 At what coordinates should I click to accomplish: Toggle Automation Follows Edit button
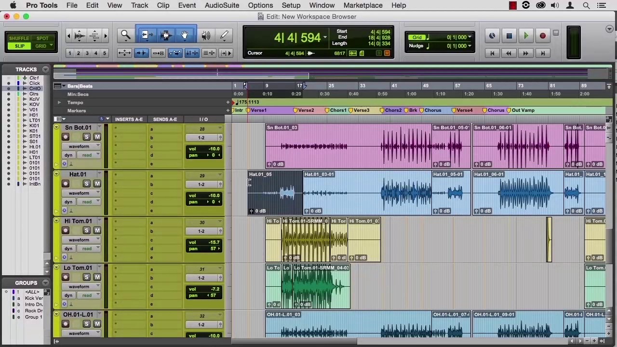[x=175, y=53]
